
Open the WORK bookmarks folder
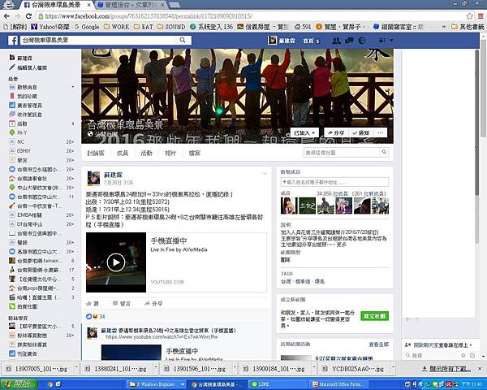116,27
